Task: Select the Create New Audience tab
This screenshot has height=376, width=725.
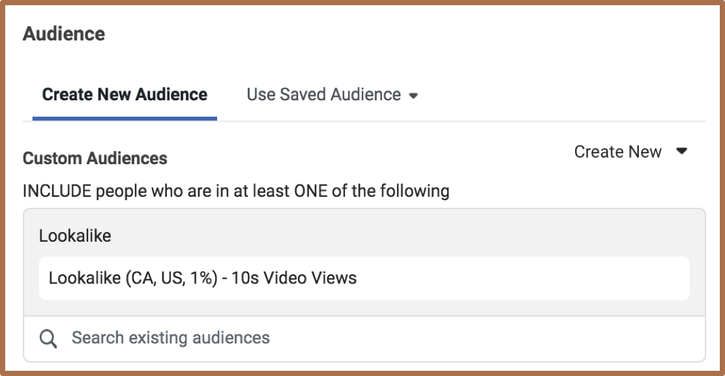Action: click(x=125, y=94)
